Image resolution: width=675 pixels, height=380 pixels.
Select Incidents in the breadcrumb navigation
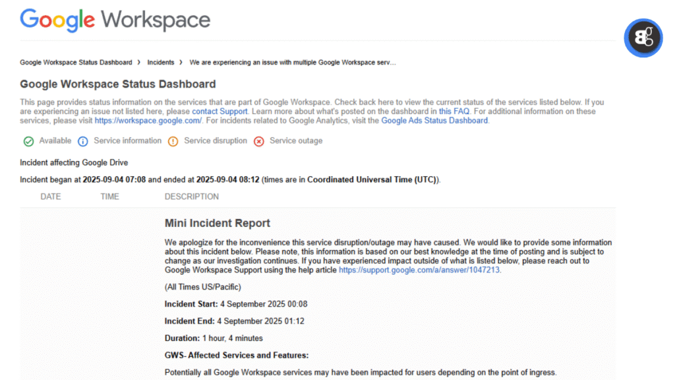(160, 62)
